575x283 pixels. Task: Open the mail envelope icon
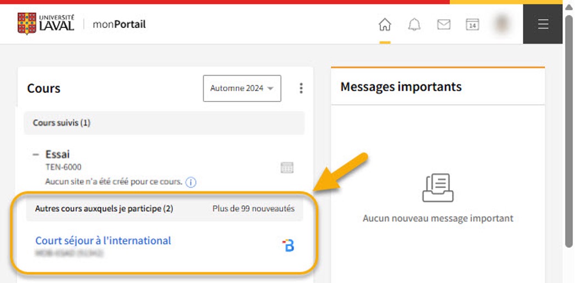click(x=444, y=25)
